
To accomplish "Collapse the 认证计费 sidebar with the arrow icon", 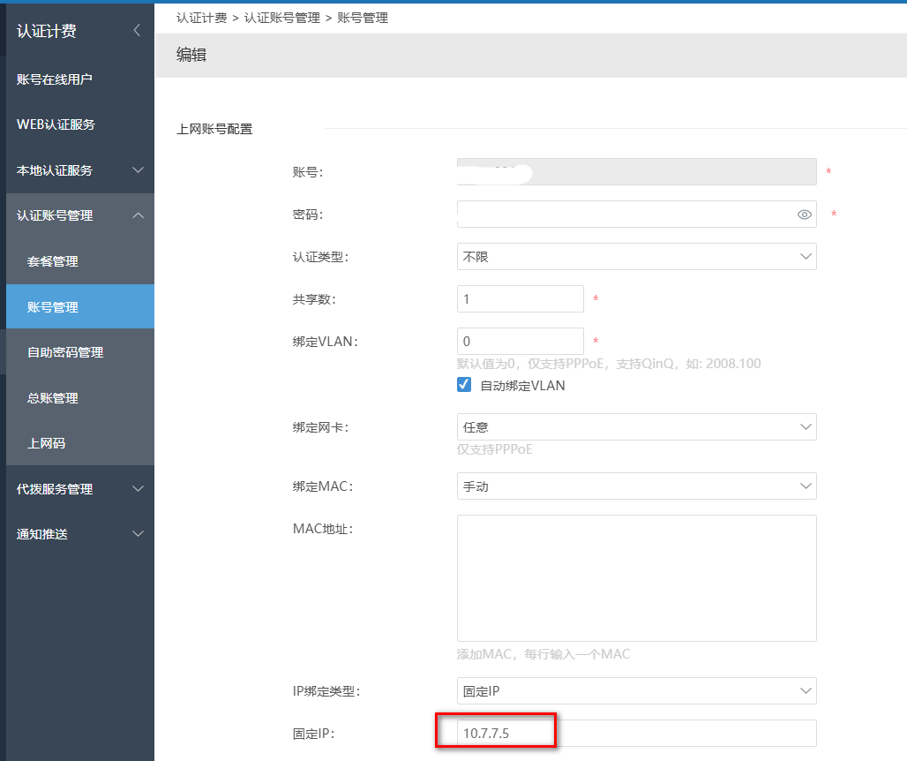I will click(x=137, y=31).
